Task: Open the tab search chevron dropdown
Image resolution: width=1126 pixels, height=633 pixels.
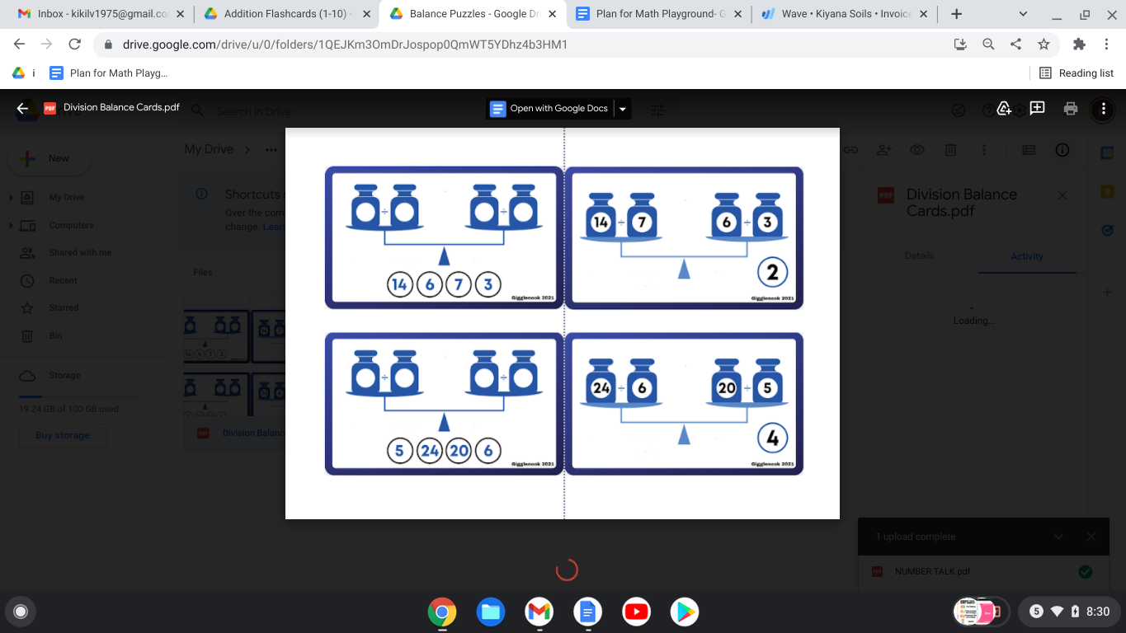Action: (1023, 14)
